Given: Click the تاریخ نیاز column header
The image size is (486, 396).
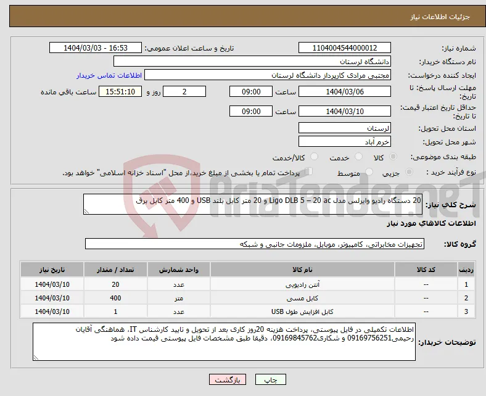Looking at the screenshot, I should [52, 270].
